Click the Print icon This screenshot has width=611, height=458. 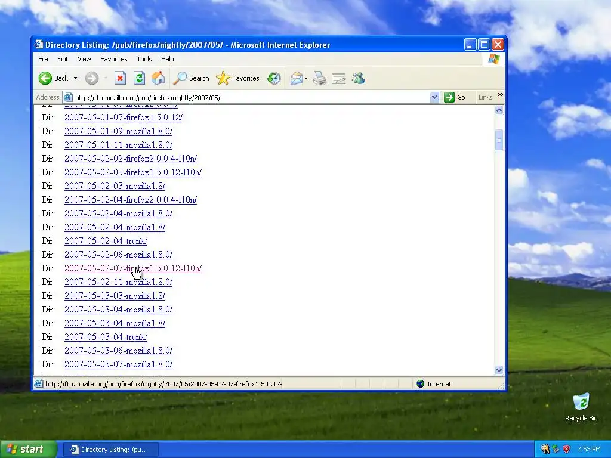click(320, 78)
